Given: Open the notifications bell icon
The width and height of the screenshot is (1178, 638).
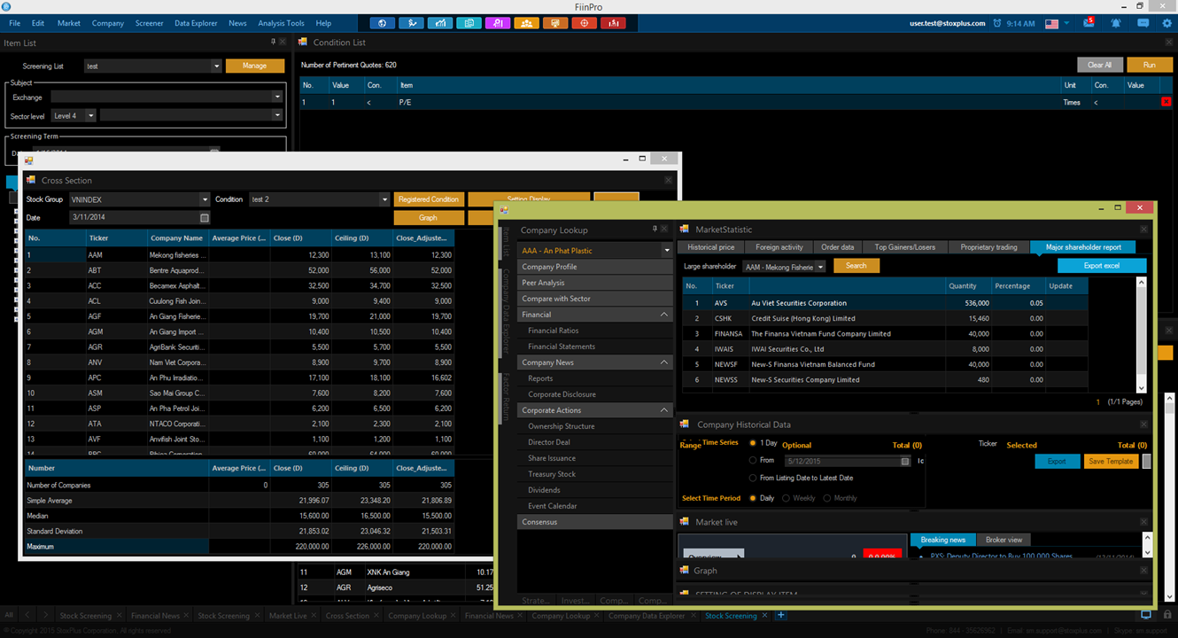Looking at the screenshot, I should [x=1115, y=24].
